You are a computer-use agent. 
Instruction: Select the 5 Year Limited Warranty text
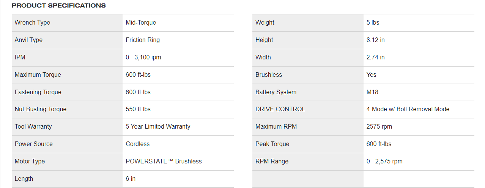[x=158, y=127]
